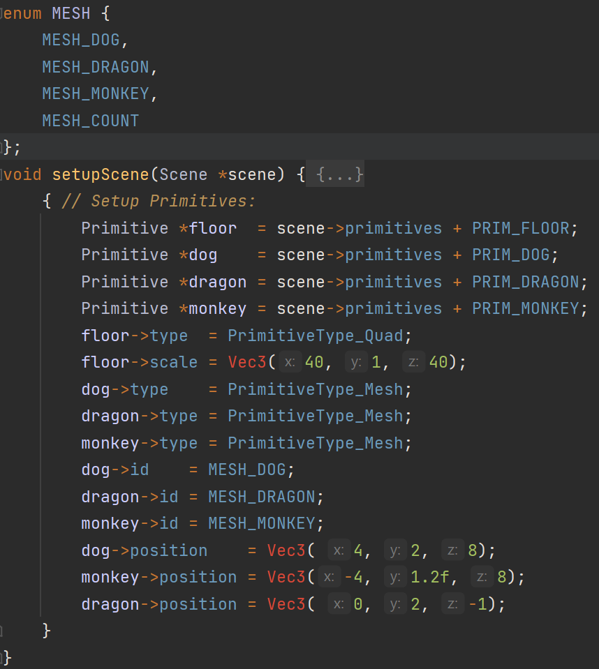Click the x: hint on floor->scale line
599x669 pixels.
(290, 362)
